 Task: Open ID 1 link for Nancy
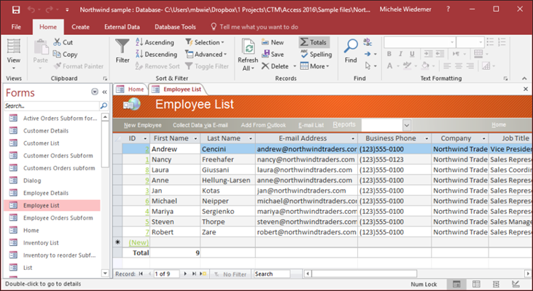click(x=147, y=159)
